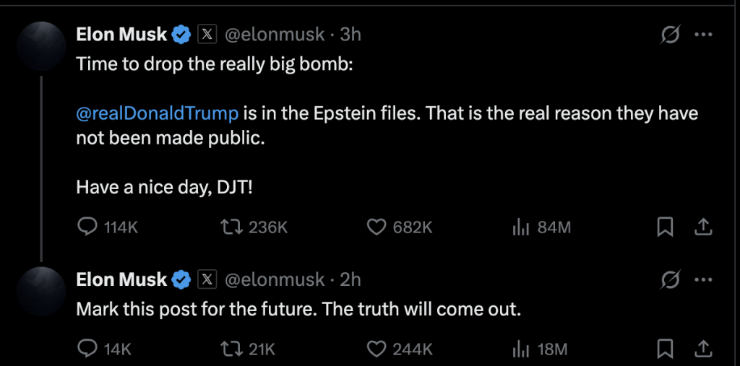Share the first post by Elon Musk
The height and width of the screenshot is (366, 740).
(x=702, y=227)
